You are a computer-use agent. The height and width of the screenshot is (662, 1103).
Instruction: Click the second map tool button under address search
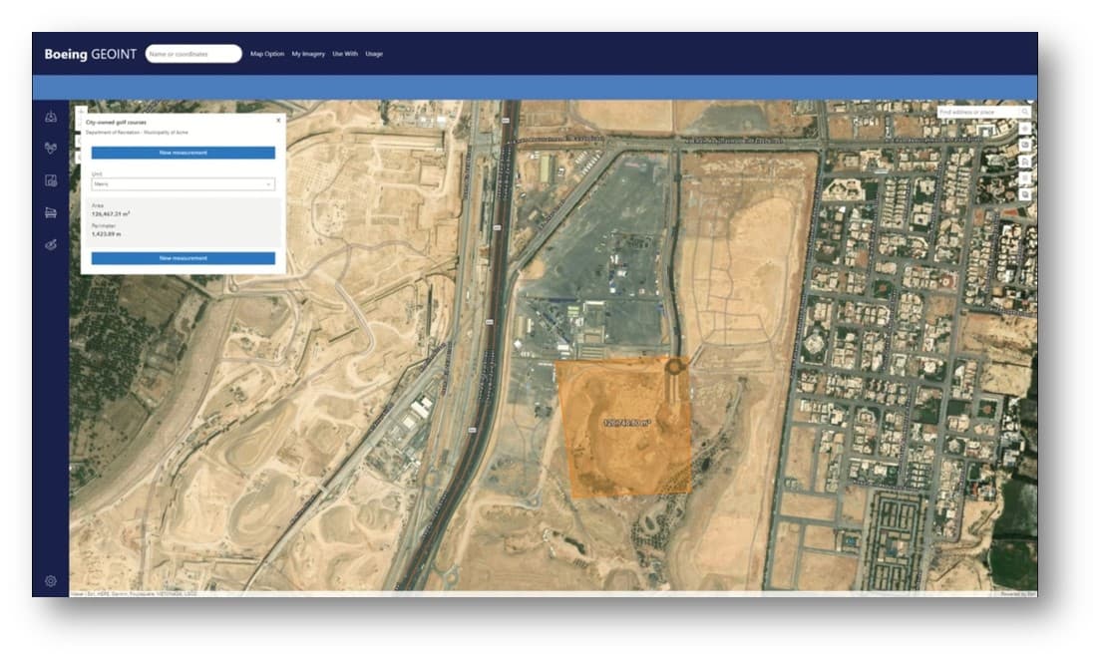pos(1025,146)
